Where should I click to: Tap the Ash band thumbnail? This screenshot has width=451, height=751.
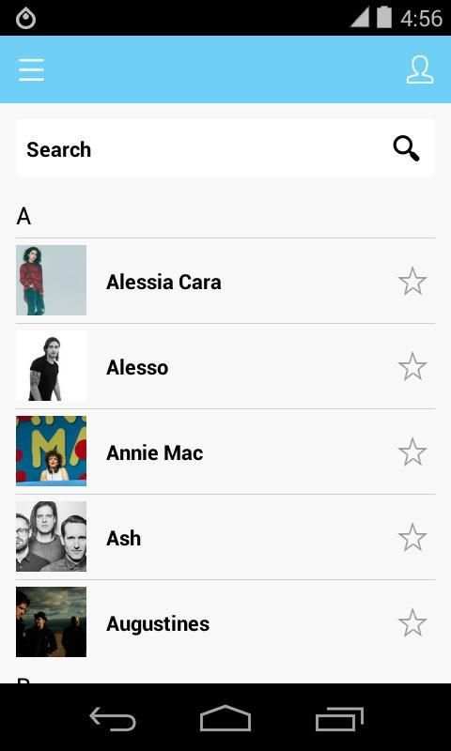coord(52,536)
